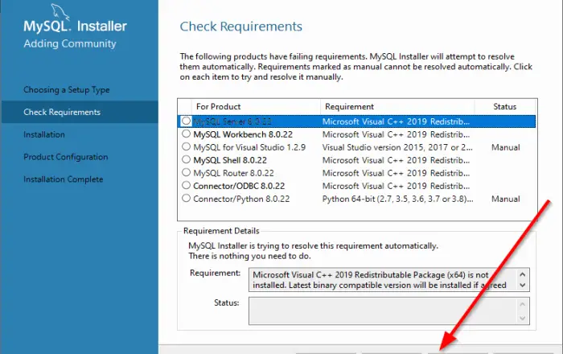The height and width of the screenshot is (354, 563).
Task: Click the Visual C++ requirement for MySQL Router
Action: 396,173
